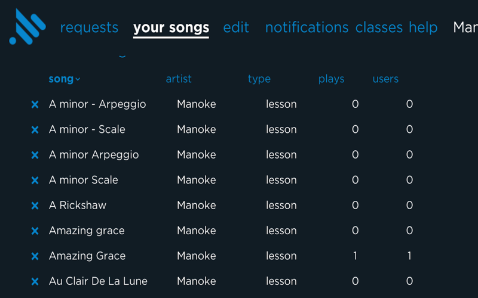Remove the A Rickshaw song
This screenshot has height=298, width=478.
(35, 206)
